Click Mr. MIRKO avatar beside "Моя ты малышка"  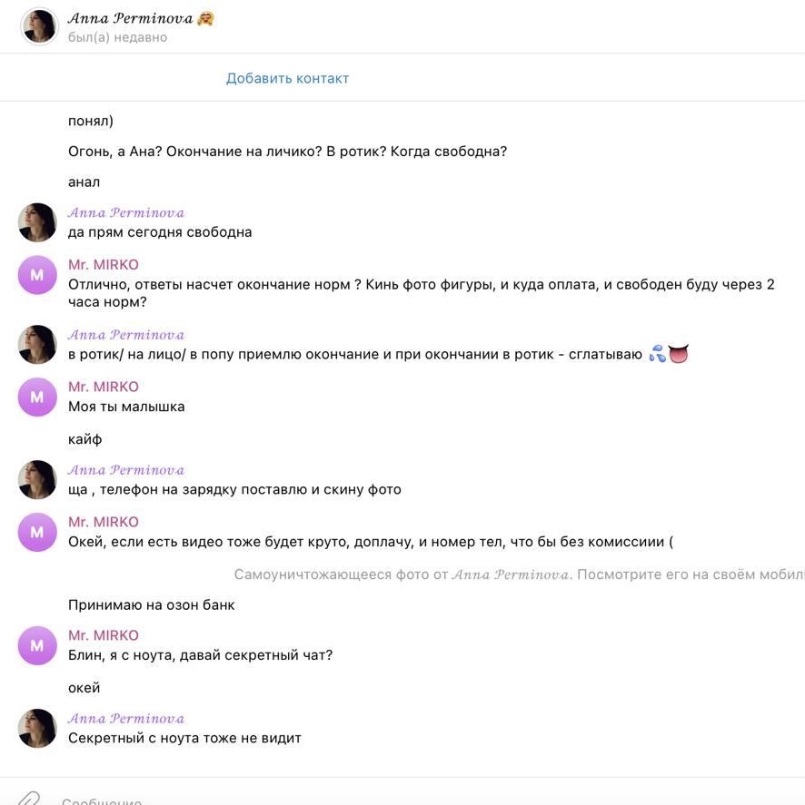[37, 397]
